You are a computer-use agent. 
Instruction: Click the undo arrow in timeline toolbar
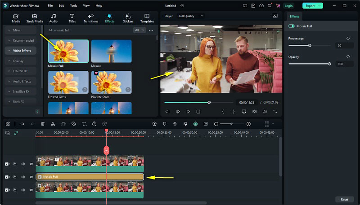click(x=22, y=124)
